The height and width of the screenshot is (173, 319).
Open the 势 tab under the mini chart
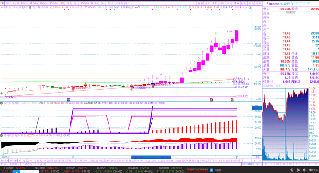[284, 164]
